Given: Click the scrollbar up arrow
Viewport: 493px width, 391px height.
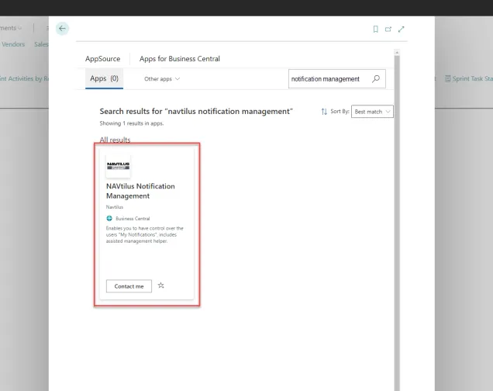Looking at the screenshot, I should (397, 53).
